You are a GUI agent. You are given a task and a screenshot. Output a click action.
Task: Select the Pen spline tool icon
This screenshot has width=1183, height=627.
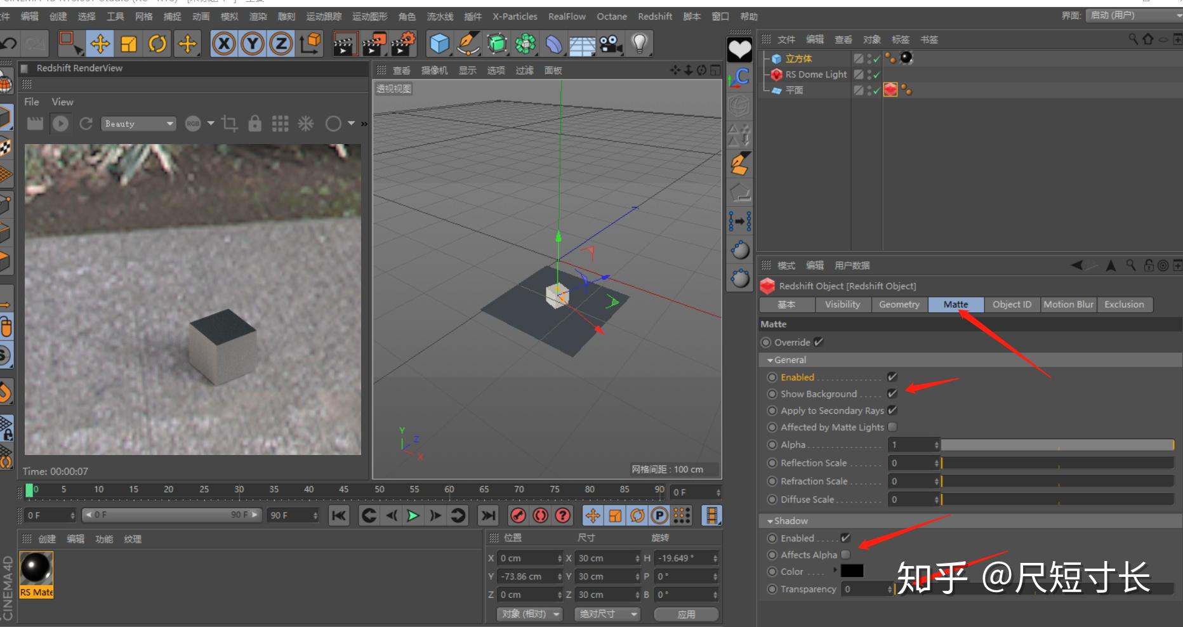point(467,43)
